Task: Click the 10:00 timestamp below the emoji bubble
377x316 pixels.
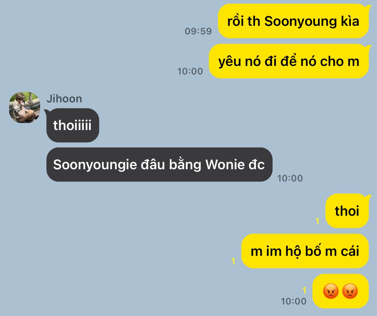Action: 294,301
